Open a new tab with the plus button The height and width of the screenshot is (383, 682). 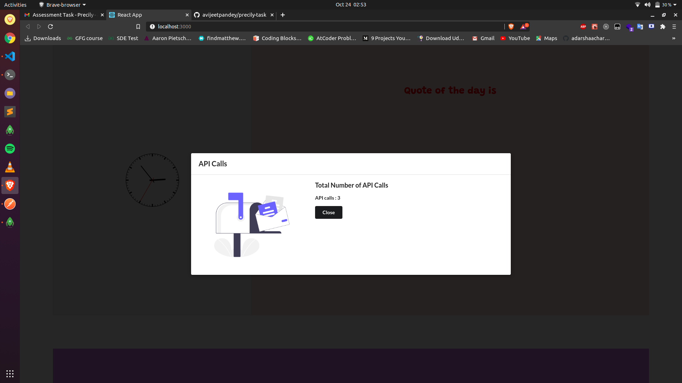click(x=283, y=15)
